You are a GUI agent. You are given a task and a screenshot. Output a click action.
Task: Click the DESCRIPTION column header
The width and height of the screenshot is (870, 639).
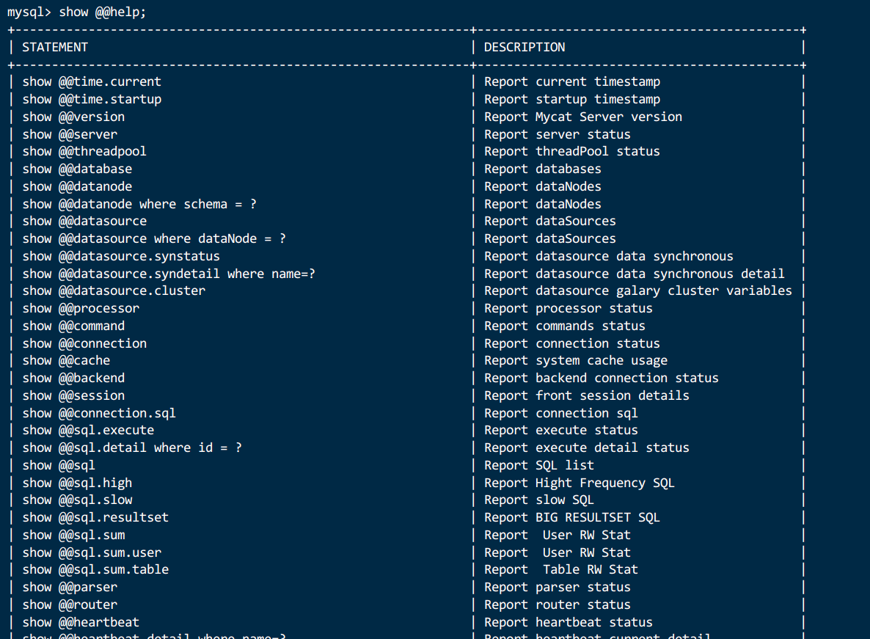coord(524,47)
